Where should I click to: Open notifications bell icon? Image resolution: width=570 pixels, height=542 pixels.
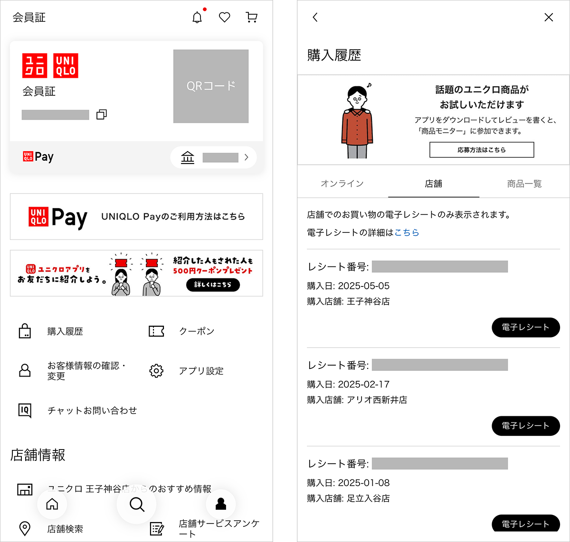pyautogui.click(x=197, y=18)
